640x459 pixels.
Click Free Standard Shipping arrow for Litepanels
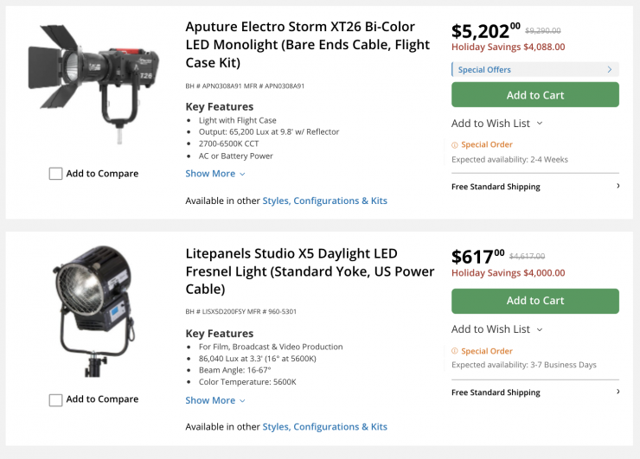tap(618, 392)
